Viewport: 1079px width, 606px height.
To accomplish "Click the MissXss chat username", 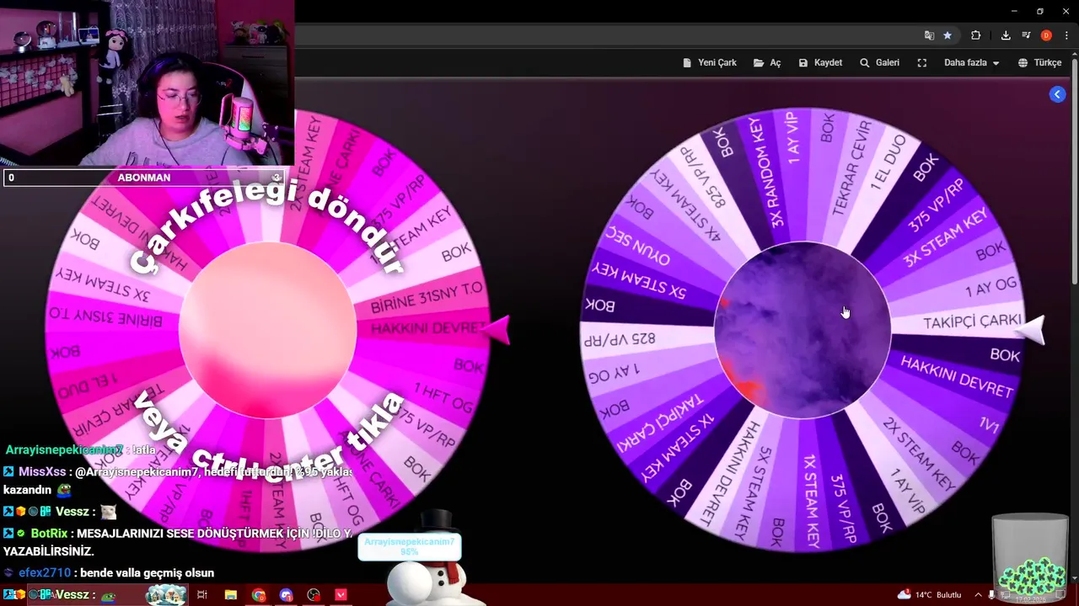I will tap(42, 472).
